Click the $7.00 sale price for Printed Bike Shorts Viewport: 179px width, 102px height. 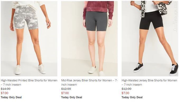pyautogui.click(x=4, y=93)
